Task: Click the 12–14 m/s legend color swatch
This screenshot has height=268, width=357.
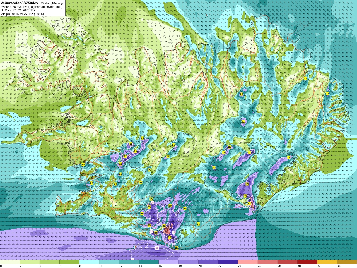Action: (x=129, y=262)
